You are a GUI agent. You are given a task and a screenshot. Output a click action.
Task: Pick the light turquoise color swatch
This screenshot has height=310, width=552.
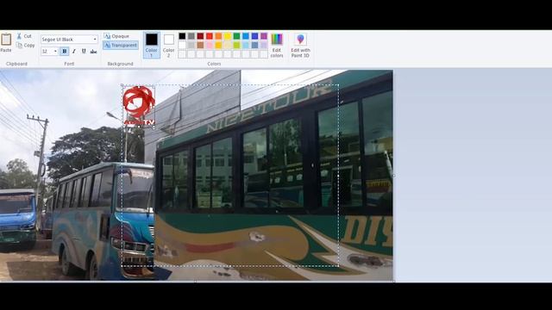coord(246,45)
